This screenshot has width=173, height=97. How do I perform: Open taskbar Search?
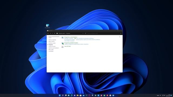click(x=63, y=95)
